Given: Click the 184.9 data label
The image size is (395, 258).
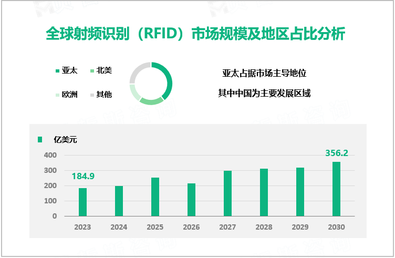Looking at the screenshot, I should tap(83, 176).
